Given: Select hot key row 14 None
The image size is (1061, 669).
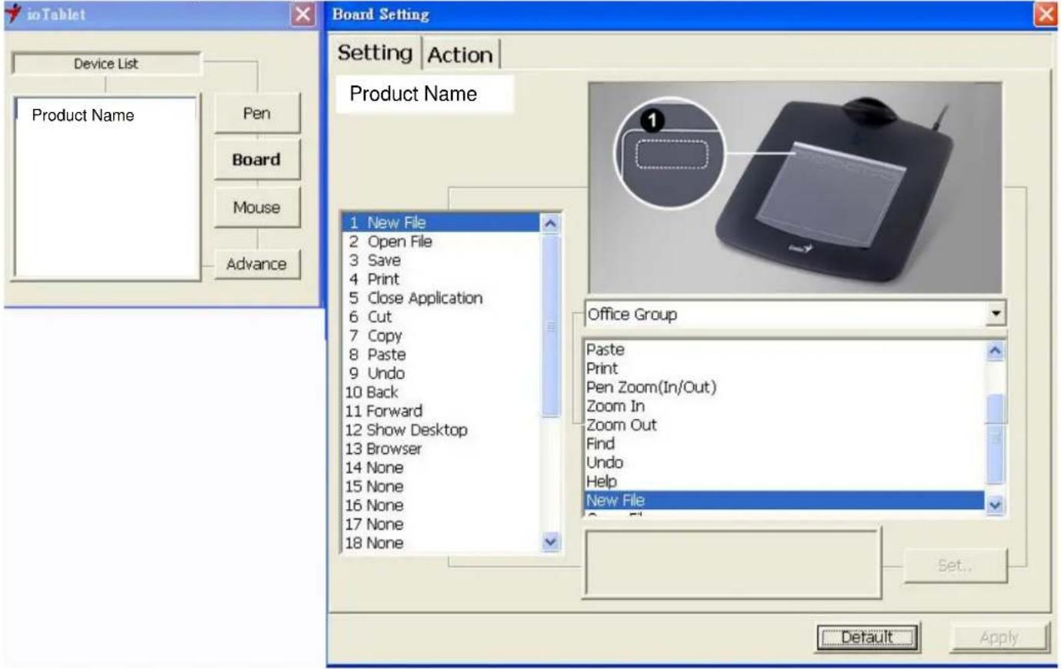Looking at the screenshot, I should 442,468.
